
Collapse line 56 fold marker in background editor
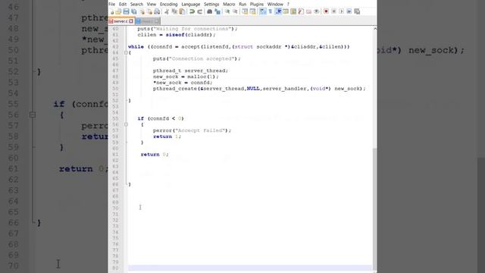(x=33, y=115)
